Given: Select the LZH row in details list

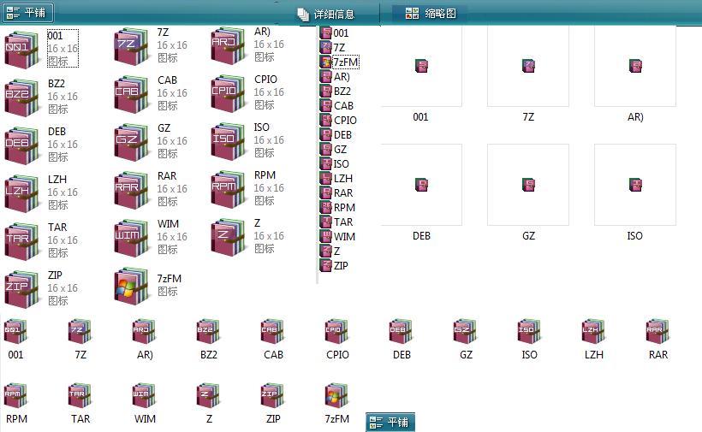Looking at the screenshot, I should (x=336, y=179).
